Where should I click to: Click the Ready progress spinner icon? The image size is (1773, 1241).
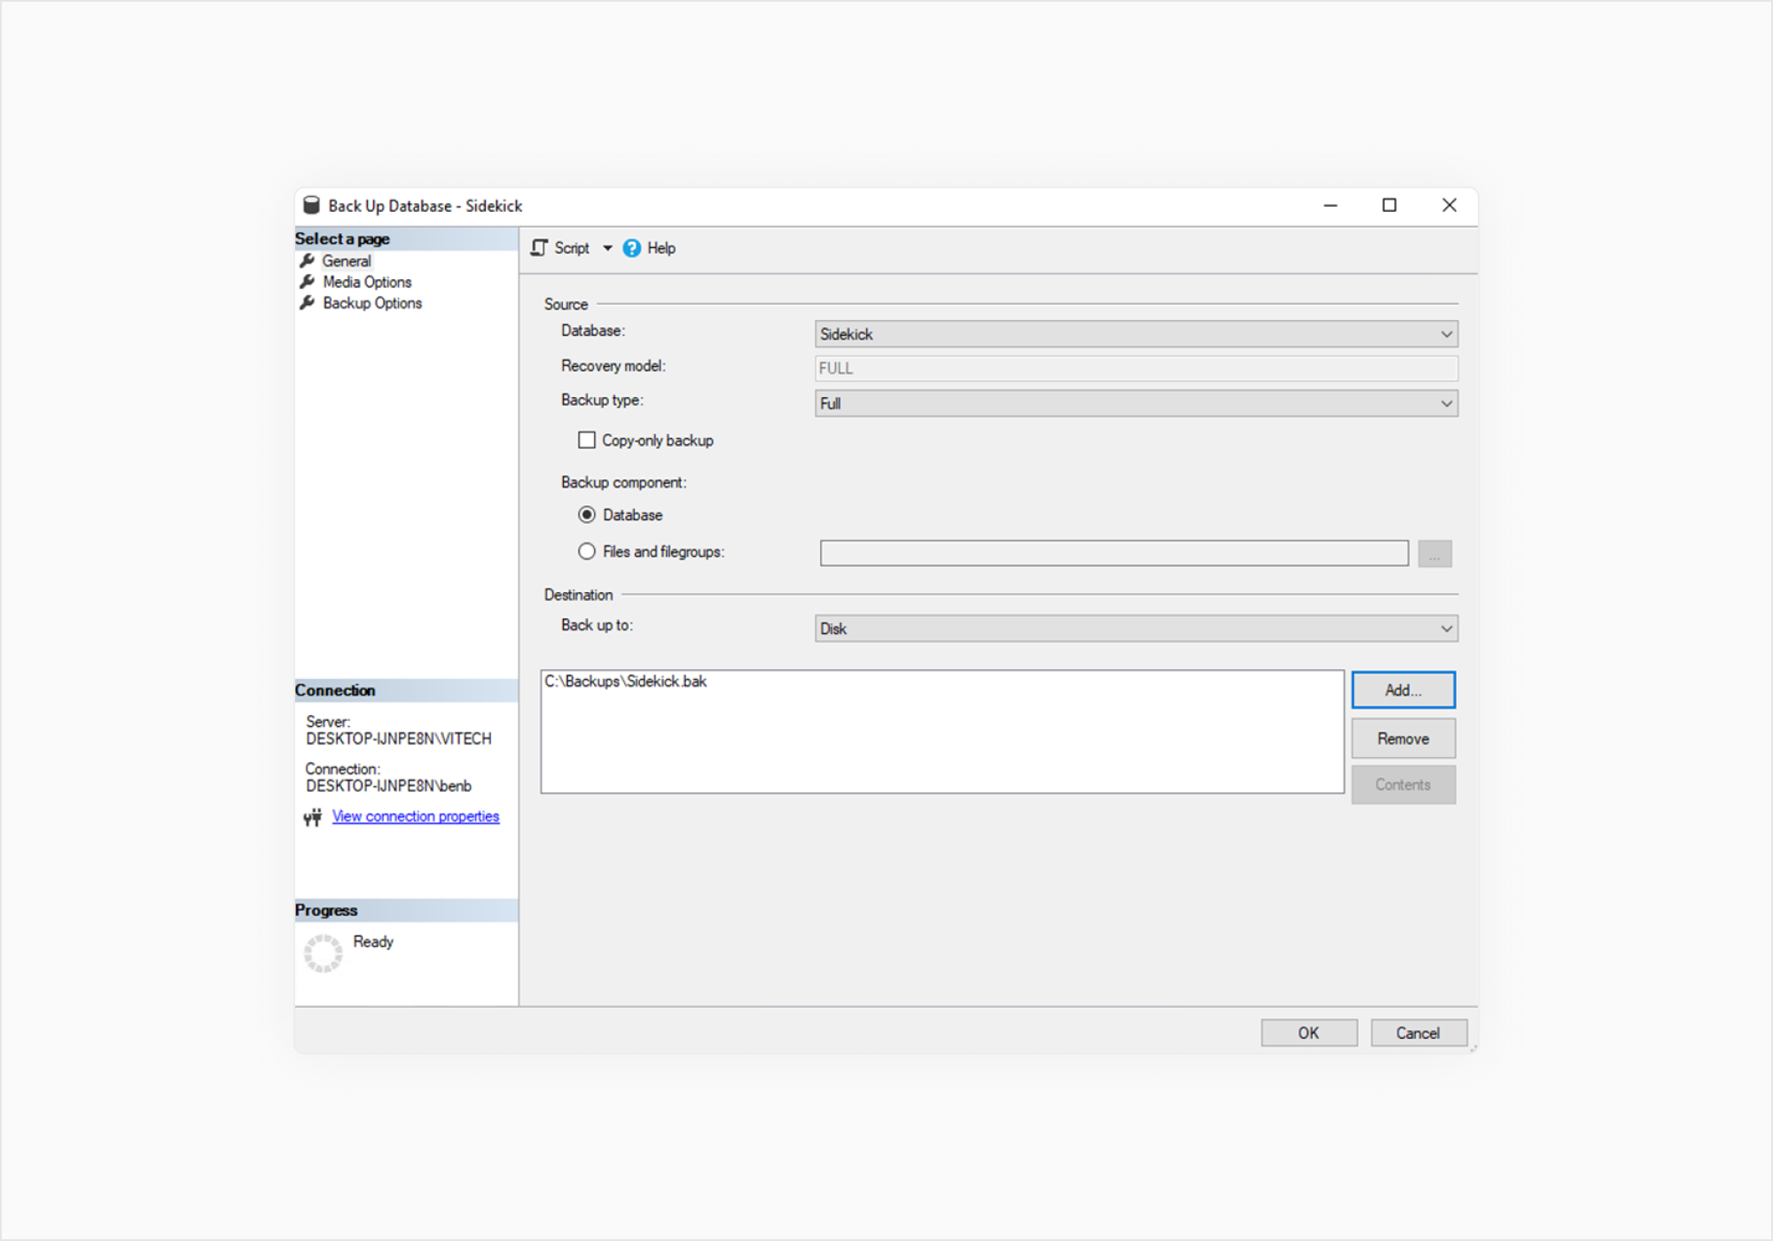click(323, 953)
